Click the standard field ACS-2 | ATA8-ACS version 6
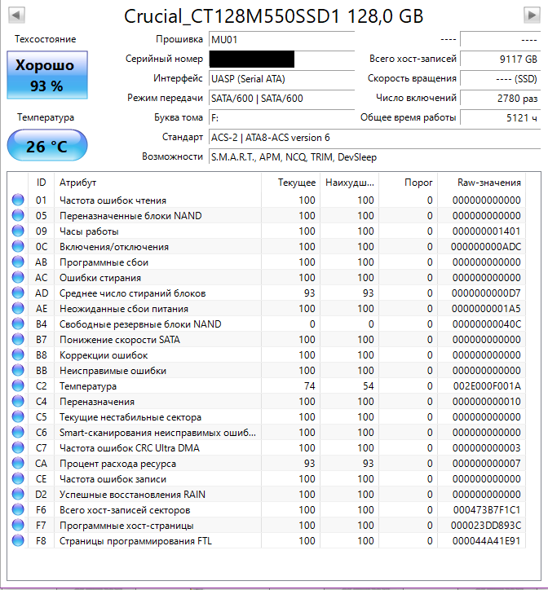 (374, 138)
